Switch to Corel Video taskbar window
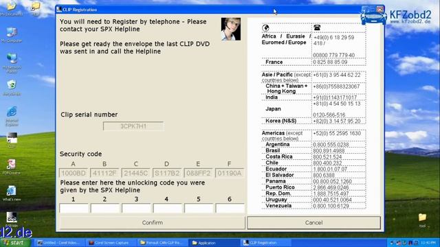The height and width of the screenshot is (247, 440). (59, 243)
